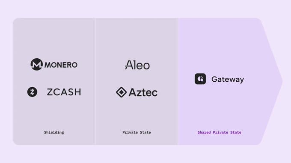This screenshot has width=291, height=163.
Task: Select the Aleo wordmark logo
Action: [x=137, y=65]
